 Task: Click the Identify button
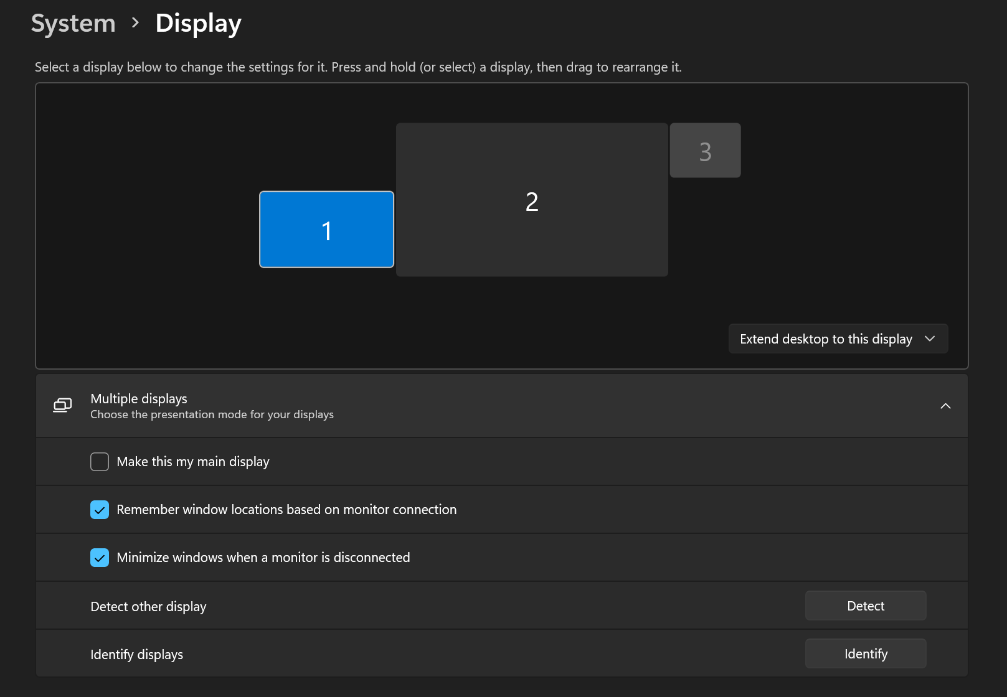tap(866, 653)
